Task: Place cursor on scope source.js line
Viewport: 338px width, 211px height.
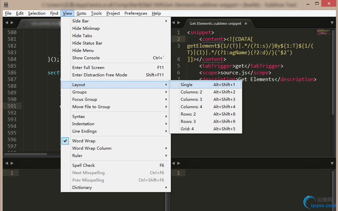Action: click(235, 72)
